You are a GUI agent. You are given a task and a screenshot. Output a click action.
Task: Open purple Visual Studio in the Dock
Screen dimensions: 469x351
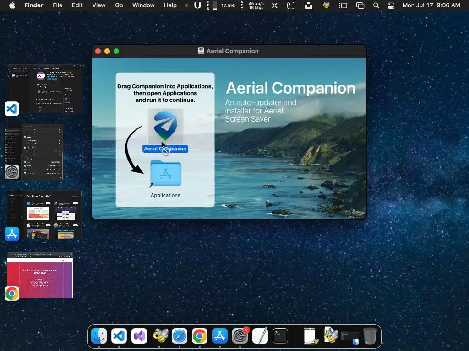click(x=139, y=336)
